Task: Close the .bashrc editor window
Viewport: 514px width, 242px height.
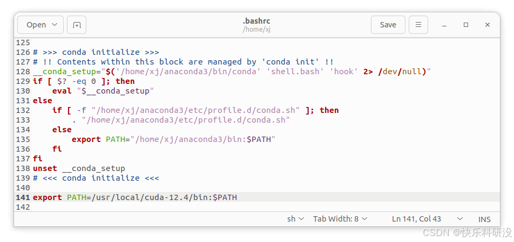Action: 488,25
